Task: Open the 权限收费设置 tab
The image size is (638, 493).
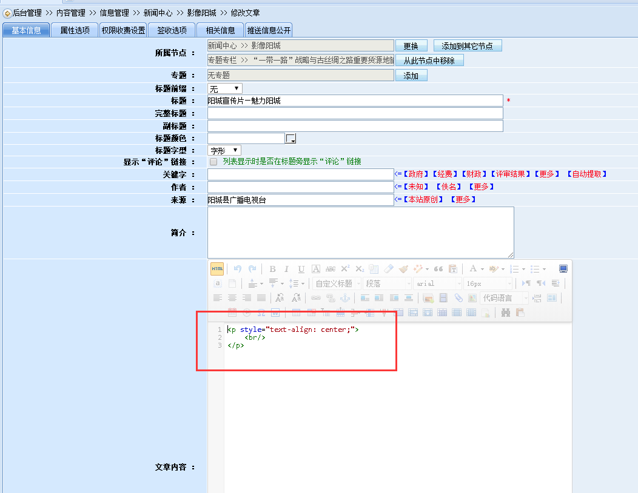Action: [123, 30]
